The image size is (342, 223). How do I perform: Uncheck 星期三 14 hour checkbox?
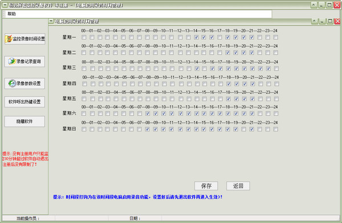[x=197, y=69]
